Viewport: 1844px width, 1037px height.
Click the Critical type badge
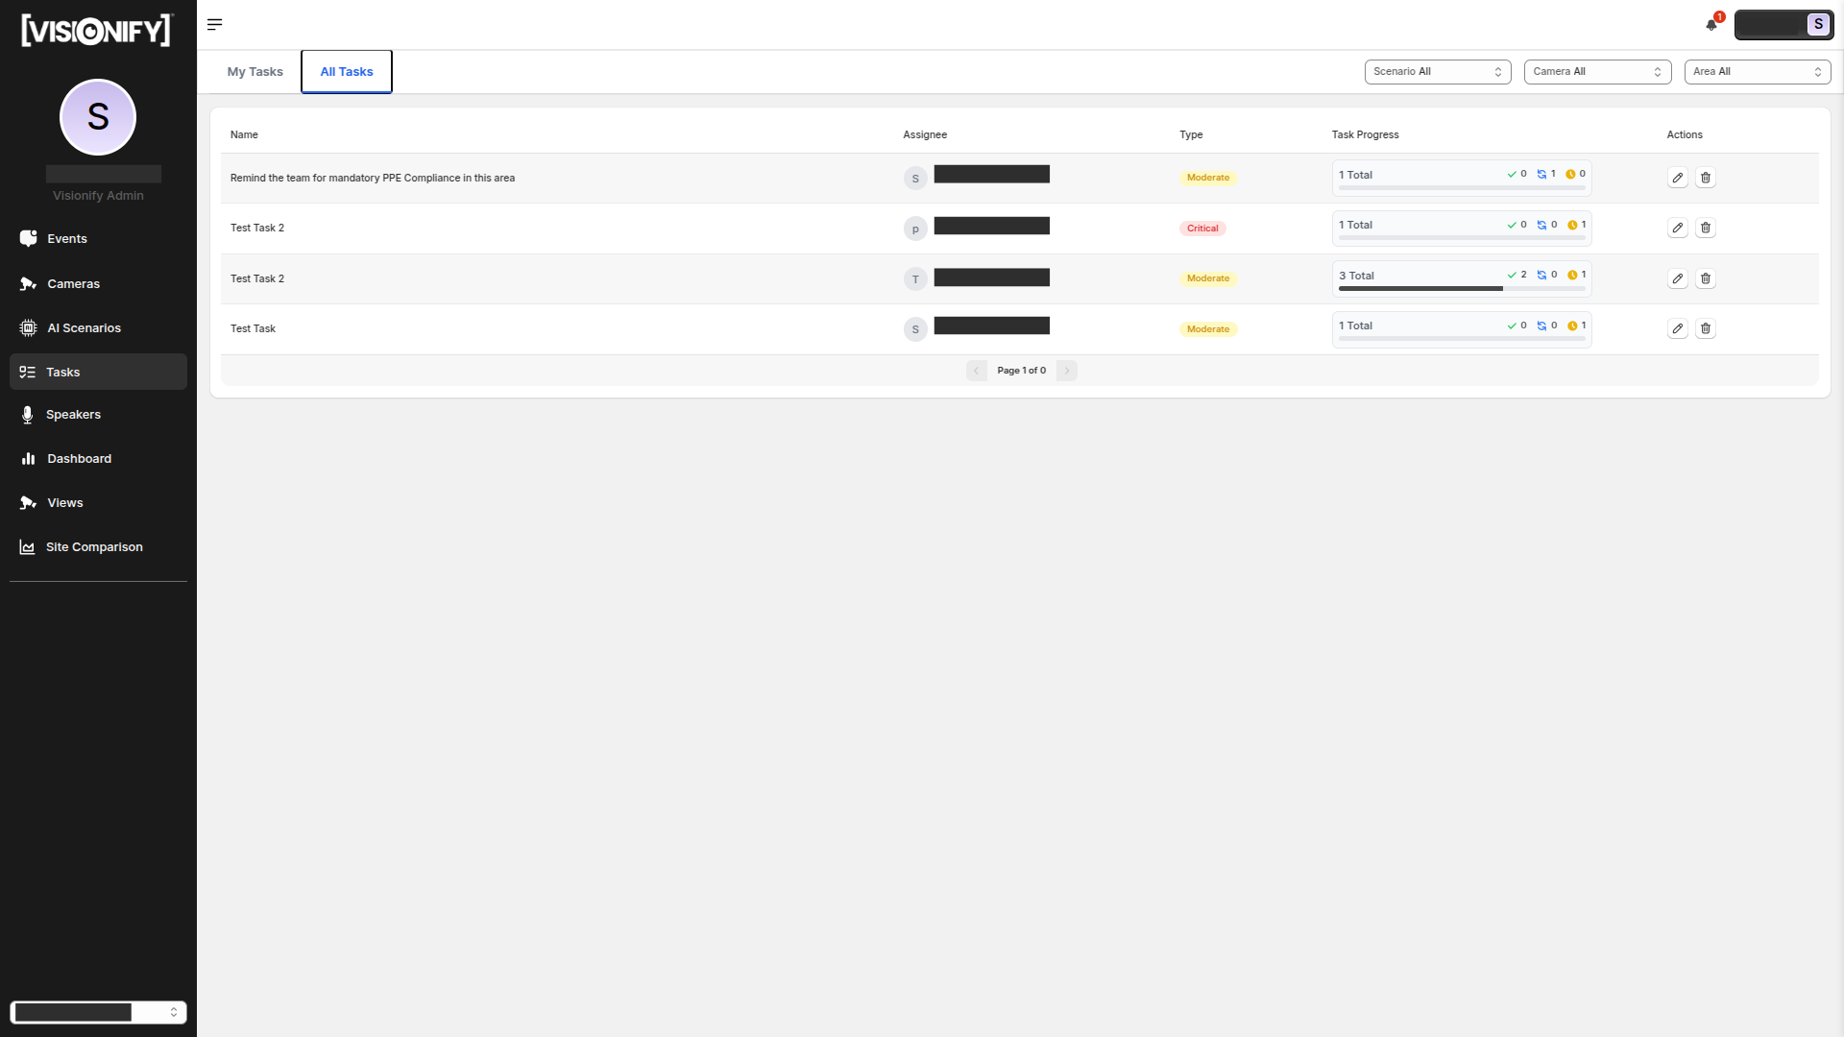(1202, 229)
